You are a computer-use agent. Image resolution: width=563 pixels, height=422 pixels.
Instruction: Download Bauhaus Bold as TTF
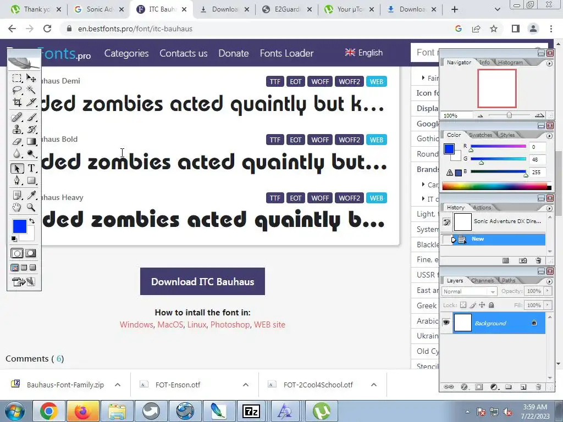coord(275,140)
